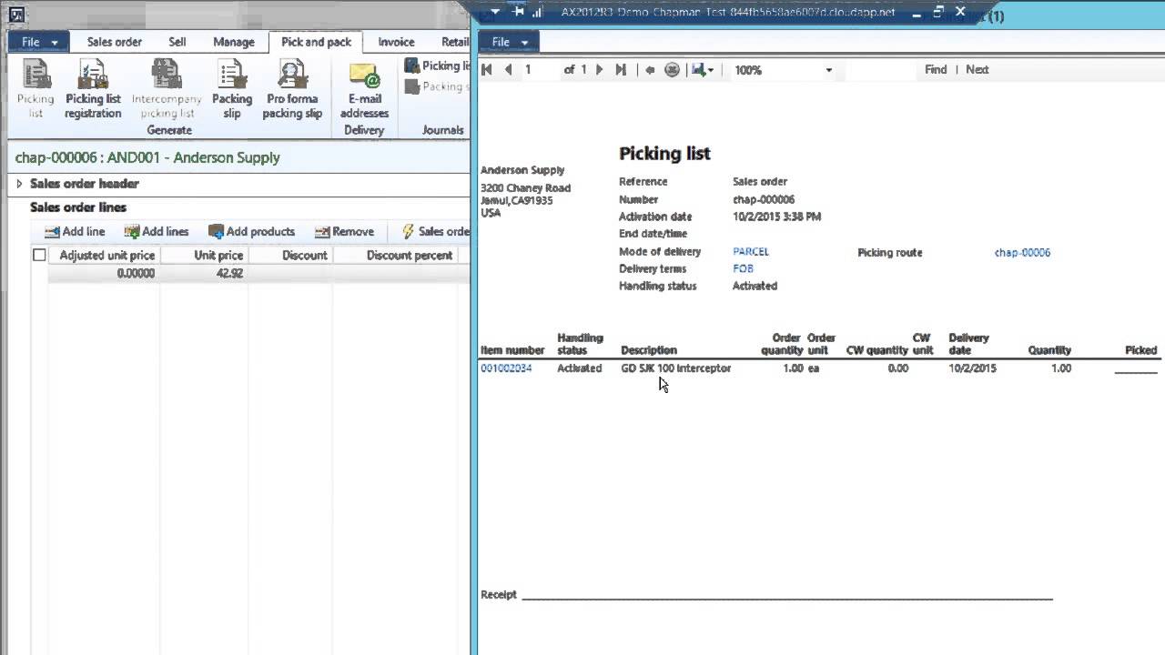Remove the selected sales order line
Screen dimensions: 1165x655
(x=344, y=231)
